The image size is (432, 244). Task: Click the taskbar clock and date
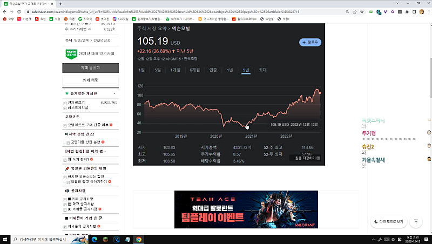click(x=413, y=239)
